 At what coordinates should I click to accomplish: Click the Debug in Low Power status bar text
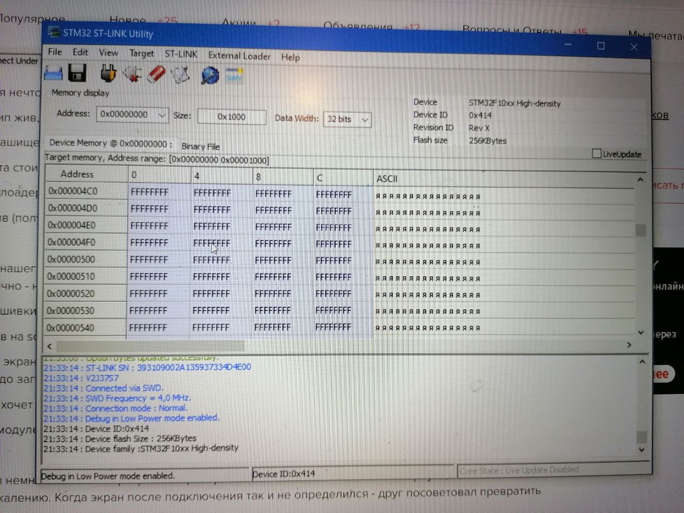(x=107, y=476)
